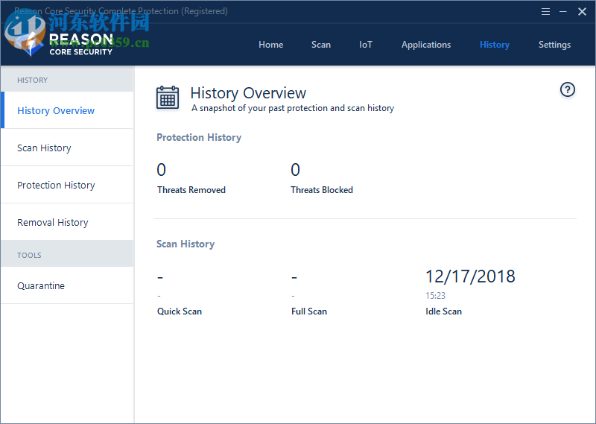Open Protection History in the sidebar
596x424 pixels.
click(67, 185)
